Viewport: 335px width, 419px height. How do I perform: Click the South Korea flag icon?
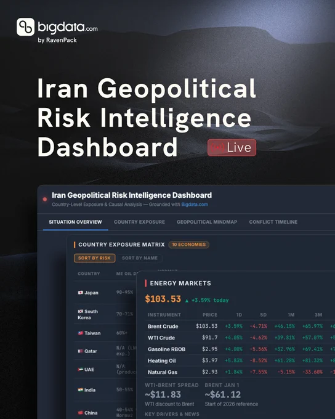(81, 311)
